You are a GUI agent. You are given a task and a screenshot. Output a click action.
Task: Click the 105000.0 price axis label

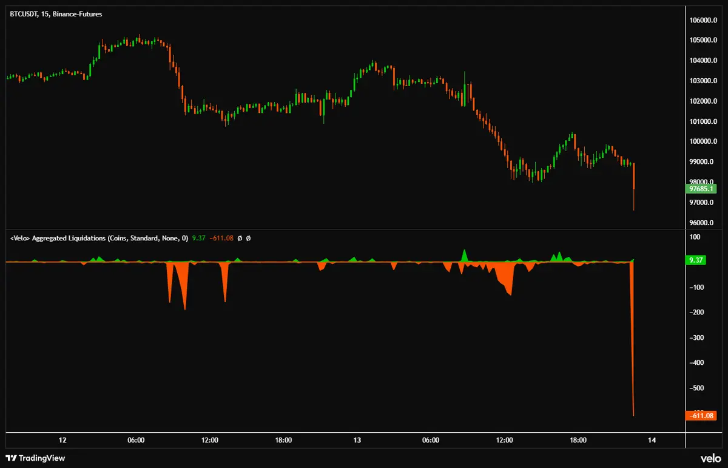pyautogui.click(x=703, y=40)
